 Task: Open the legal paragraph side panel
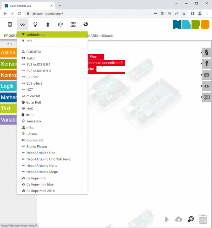click(206, 53)
